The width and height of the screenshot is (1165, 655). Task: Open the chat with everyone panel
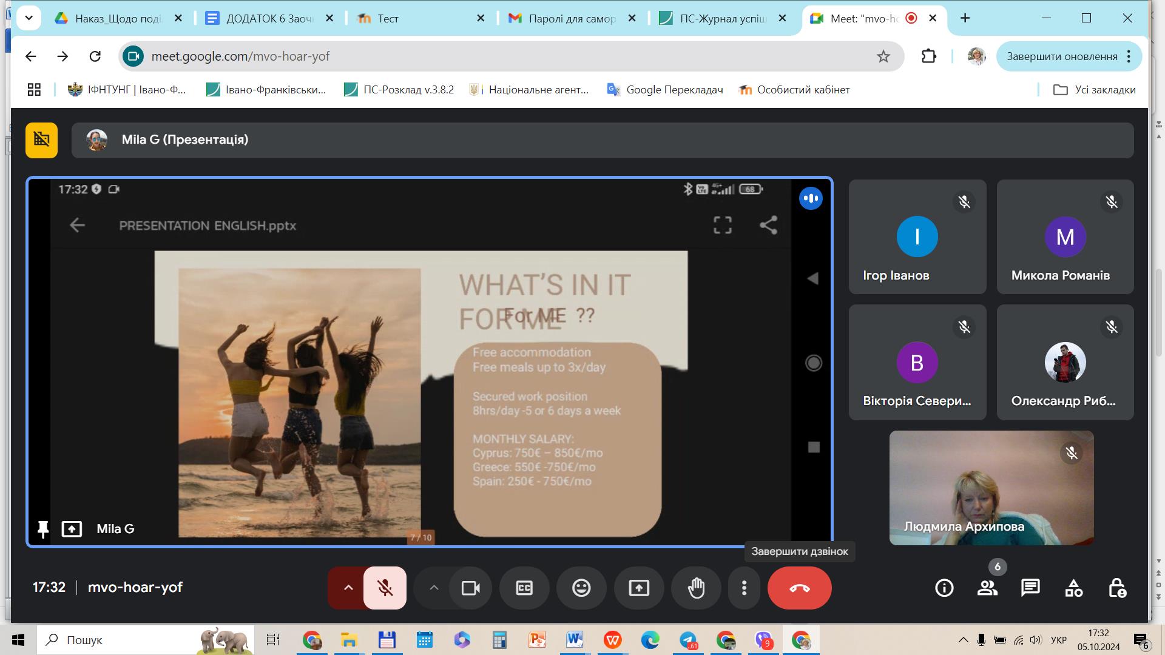(x=1030, y=588)
